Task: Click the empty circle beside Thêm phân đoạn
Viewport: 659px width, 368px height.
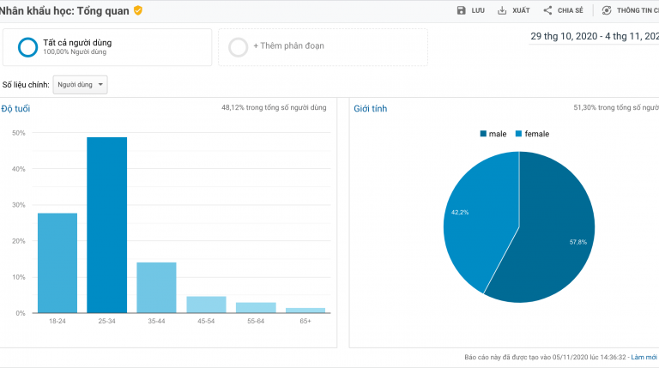Action: tap(238, 47)
